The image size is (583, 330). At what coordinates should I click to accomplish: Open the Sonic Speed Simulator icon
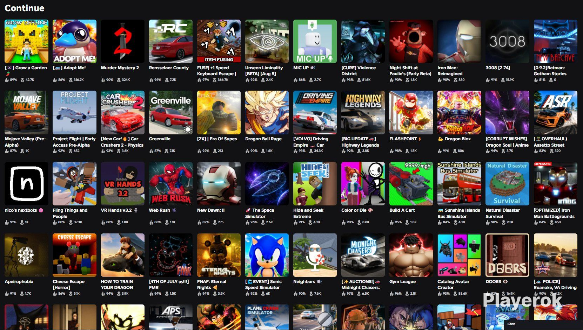(x=267, y=255)
